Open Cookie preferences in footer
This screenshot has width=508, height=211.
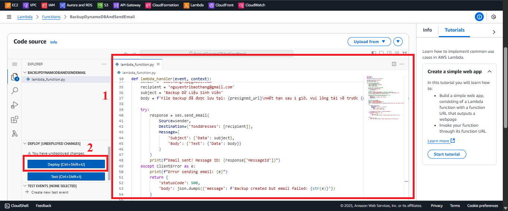click(x=482, y=205)
